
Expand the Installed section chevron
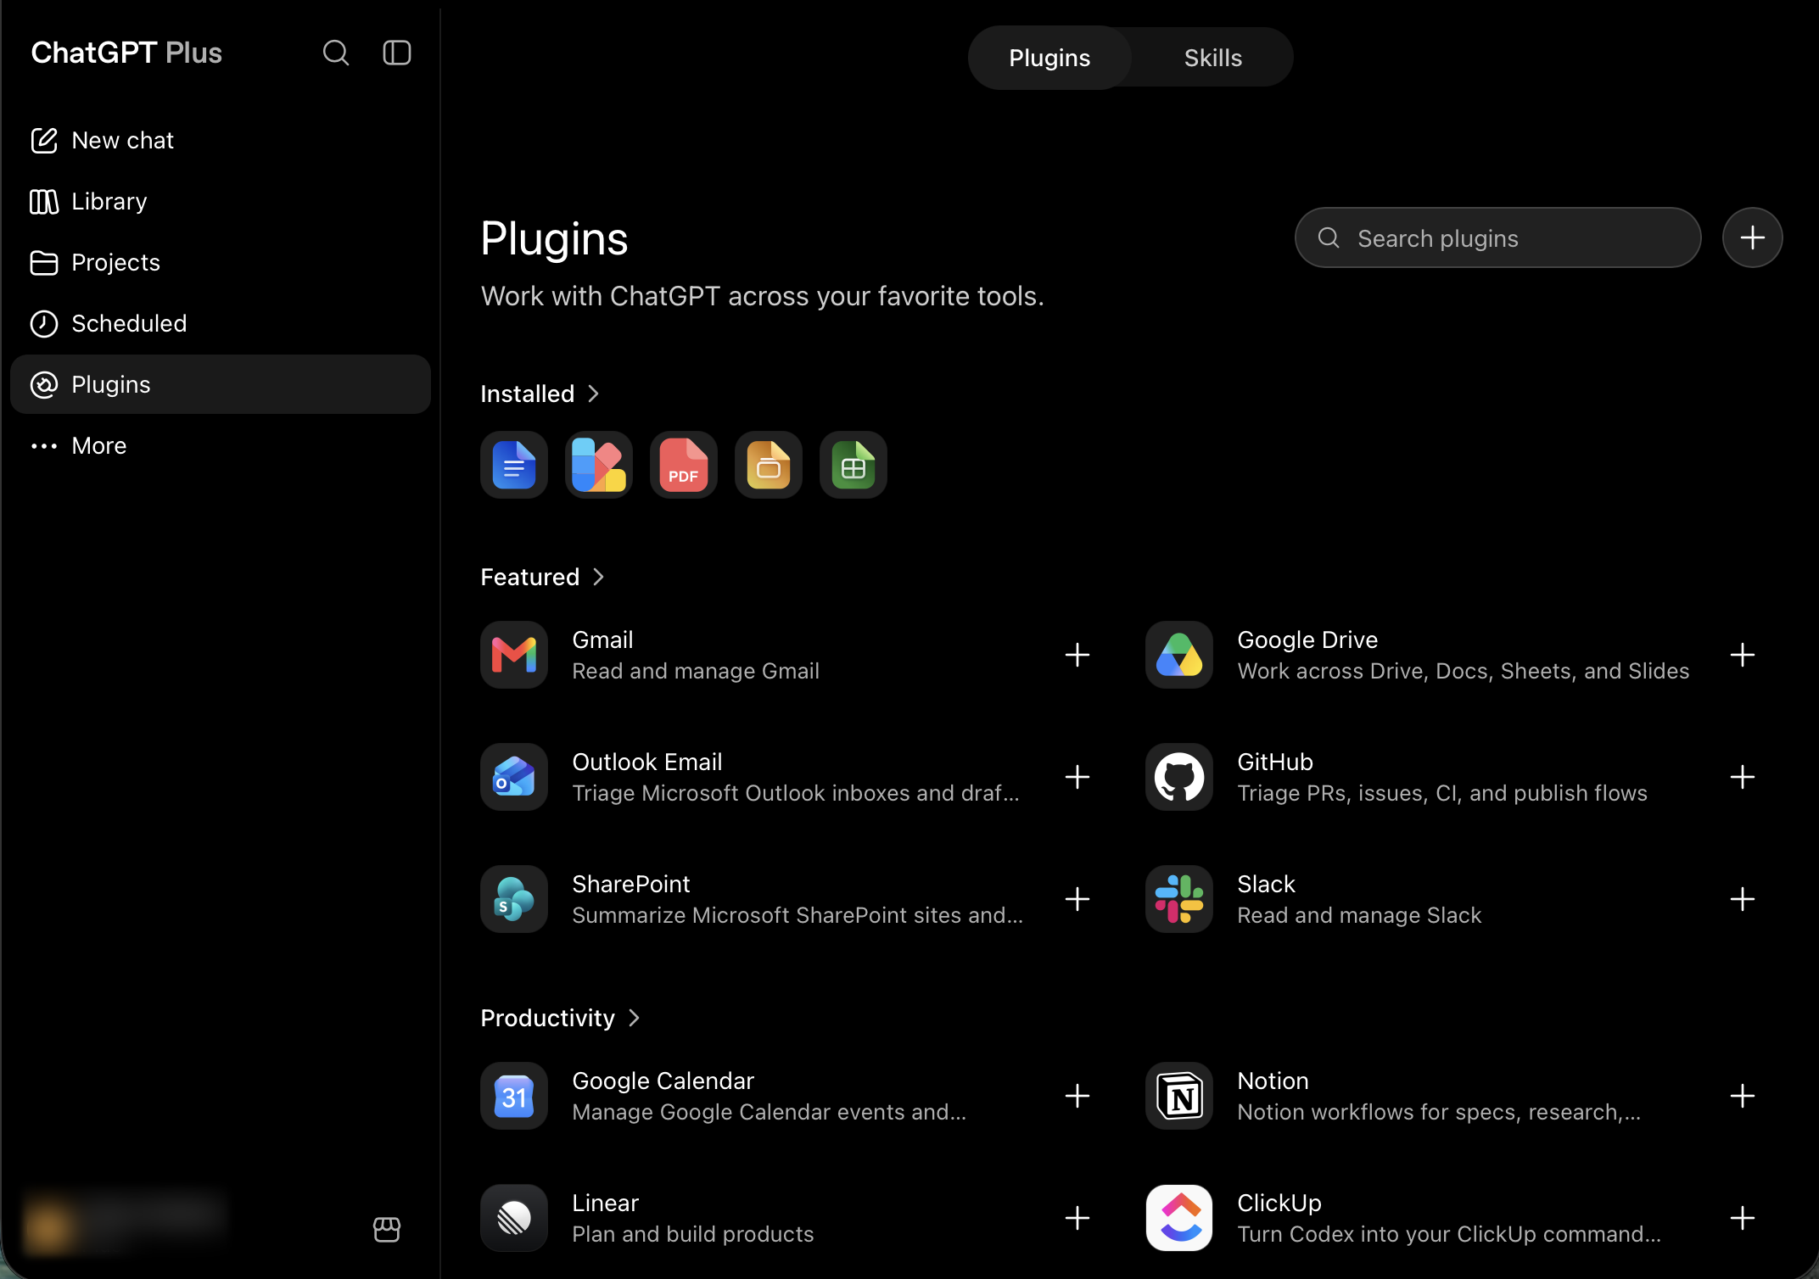coord(594,394)
